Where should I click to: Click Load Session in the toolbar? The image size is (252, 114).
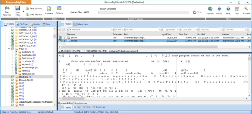(x=34, y=14)
